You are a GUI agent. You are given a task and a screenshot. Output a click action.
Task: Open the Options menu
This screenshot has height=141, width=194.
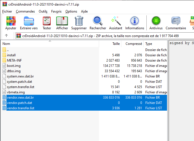pos(71,11)
